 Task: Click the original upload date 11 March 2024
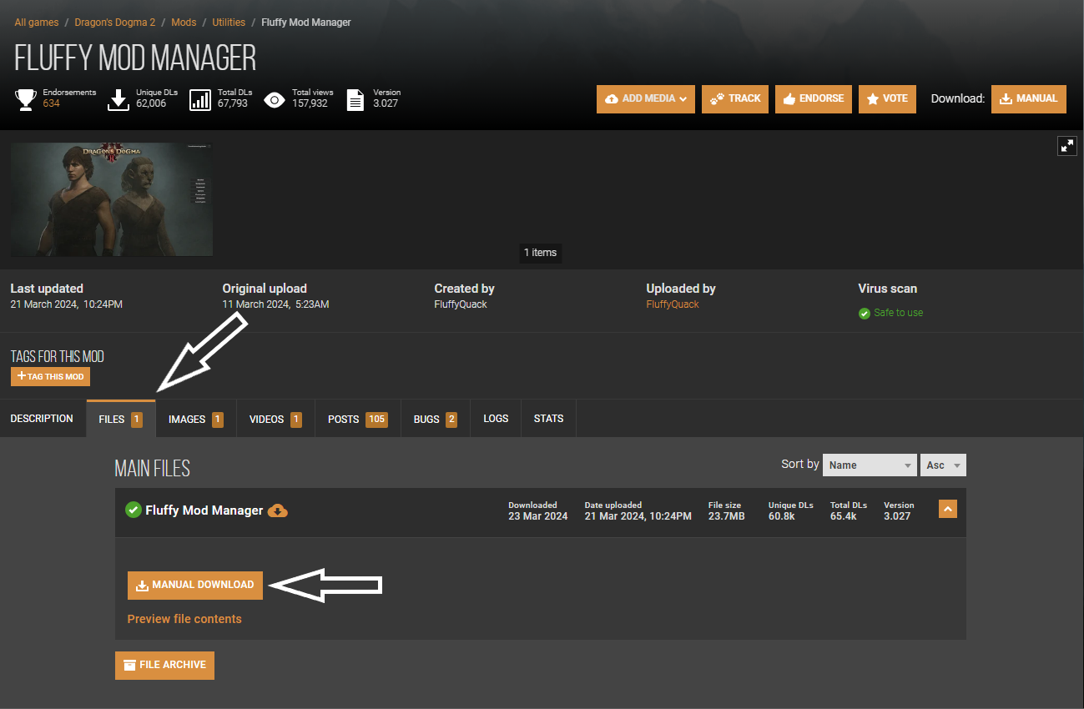pyautogui.click(x=275, y=304)
